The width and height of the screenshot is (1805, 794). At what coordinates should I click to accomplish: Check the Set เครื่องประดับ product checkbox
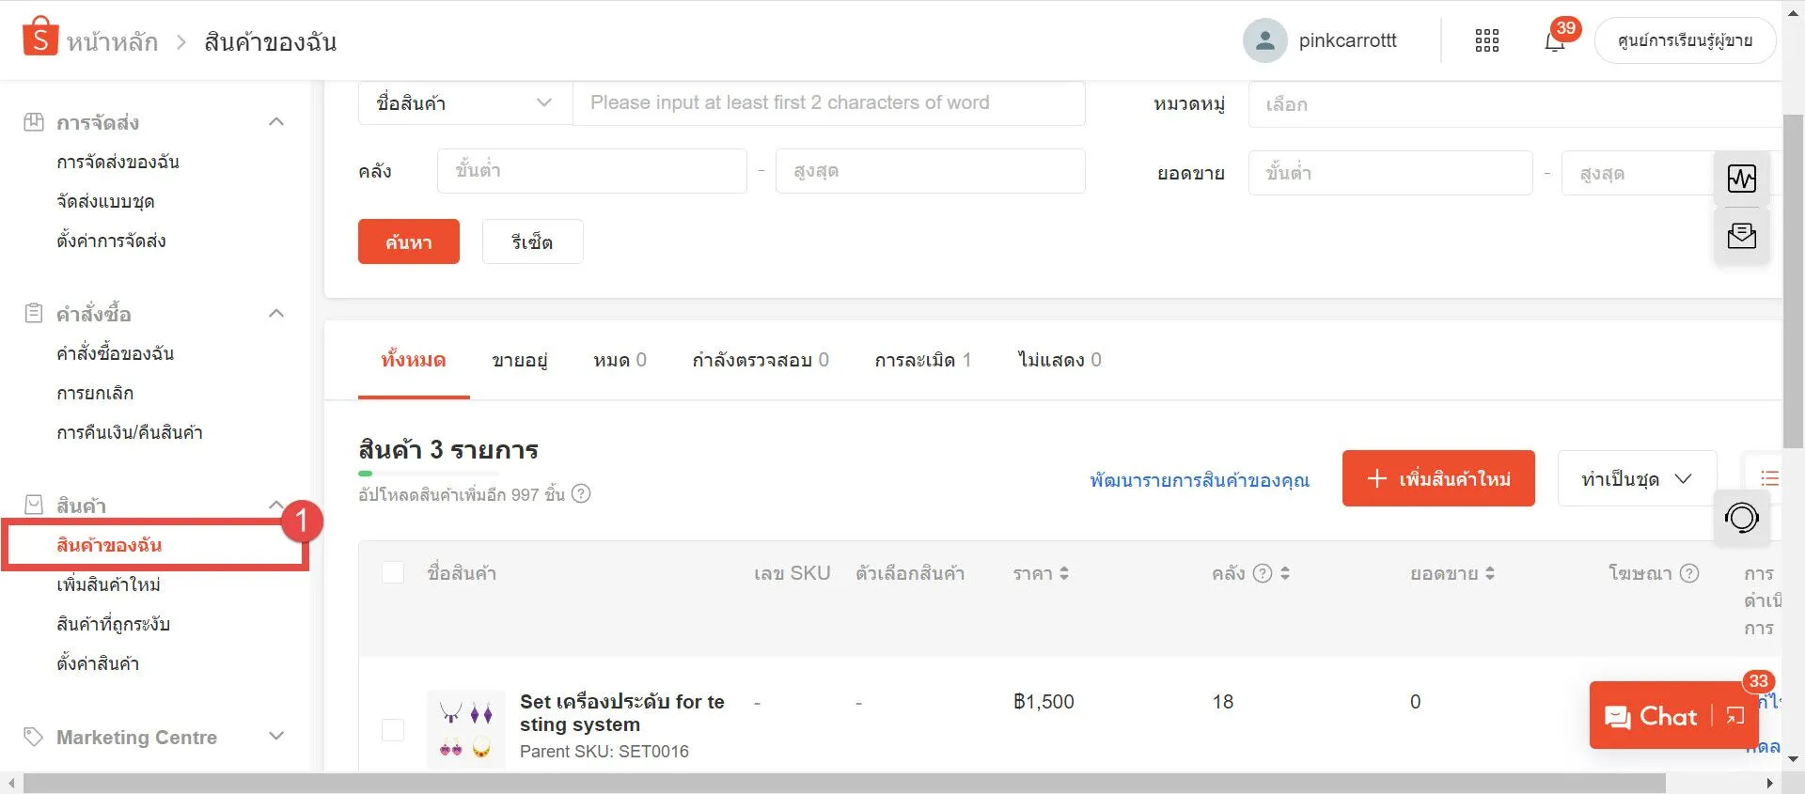coord(393,730)
